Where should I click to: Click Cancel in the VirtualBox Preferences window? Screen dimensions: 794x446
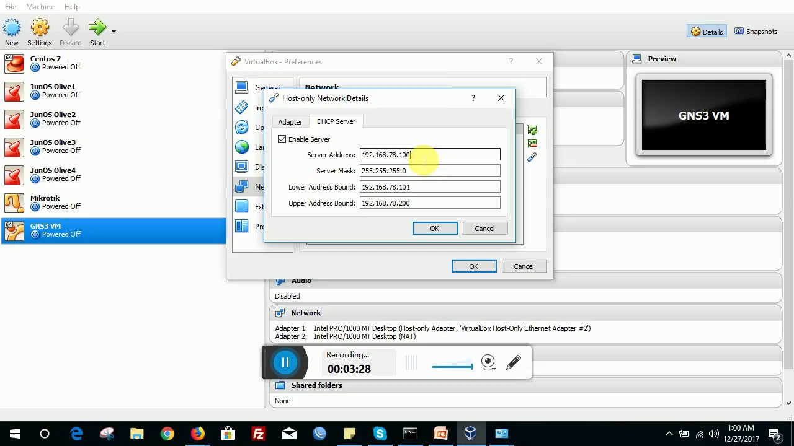tap(524, 266)
